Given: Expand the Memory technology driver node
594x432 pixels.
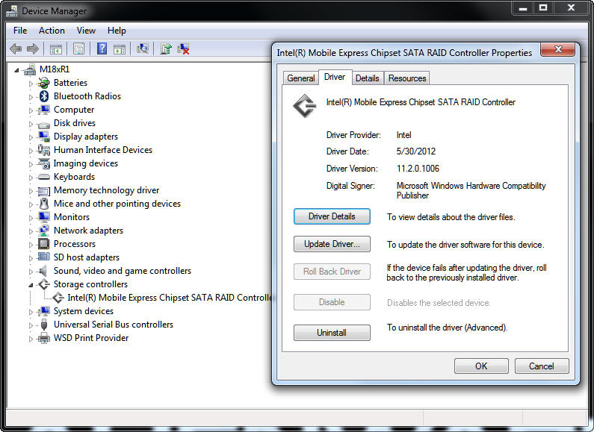Looking at the screenshot, I should tap(31, 191).
